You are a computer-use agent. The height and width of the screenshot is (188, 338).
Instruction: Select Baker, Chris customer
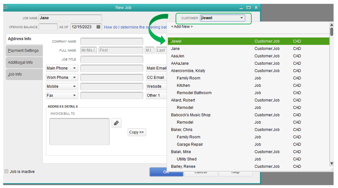(249, 130)
